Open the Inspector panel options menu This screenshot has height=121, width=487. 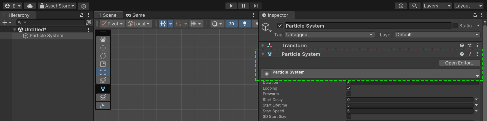click(x=482, y=15)
